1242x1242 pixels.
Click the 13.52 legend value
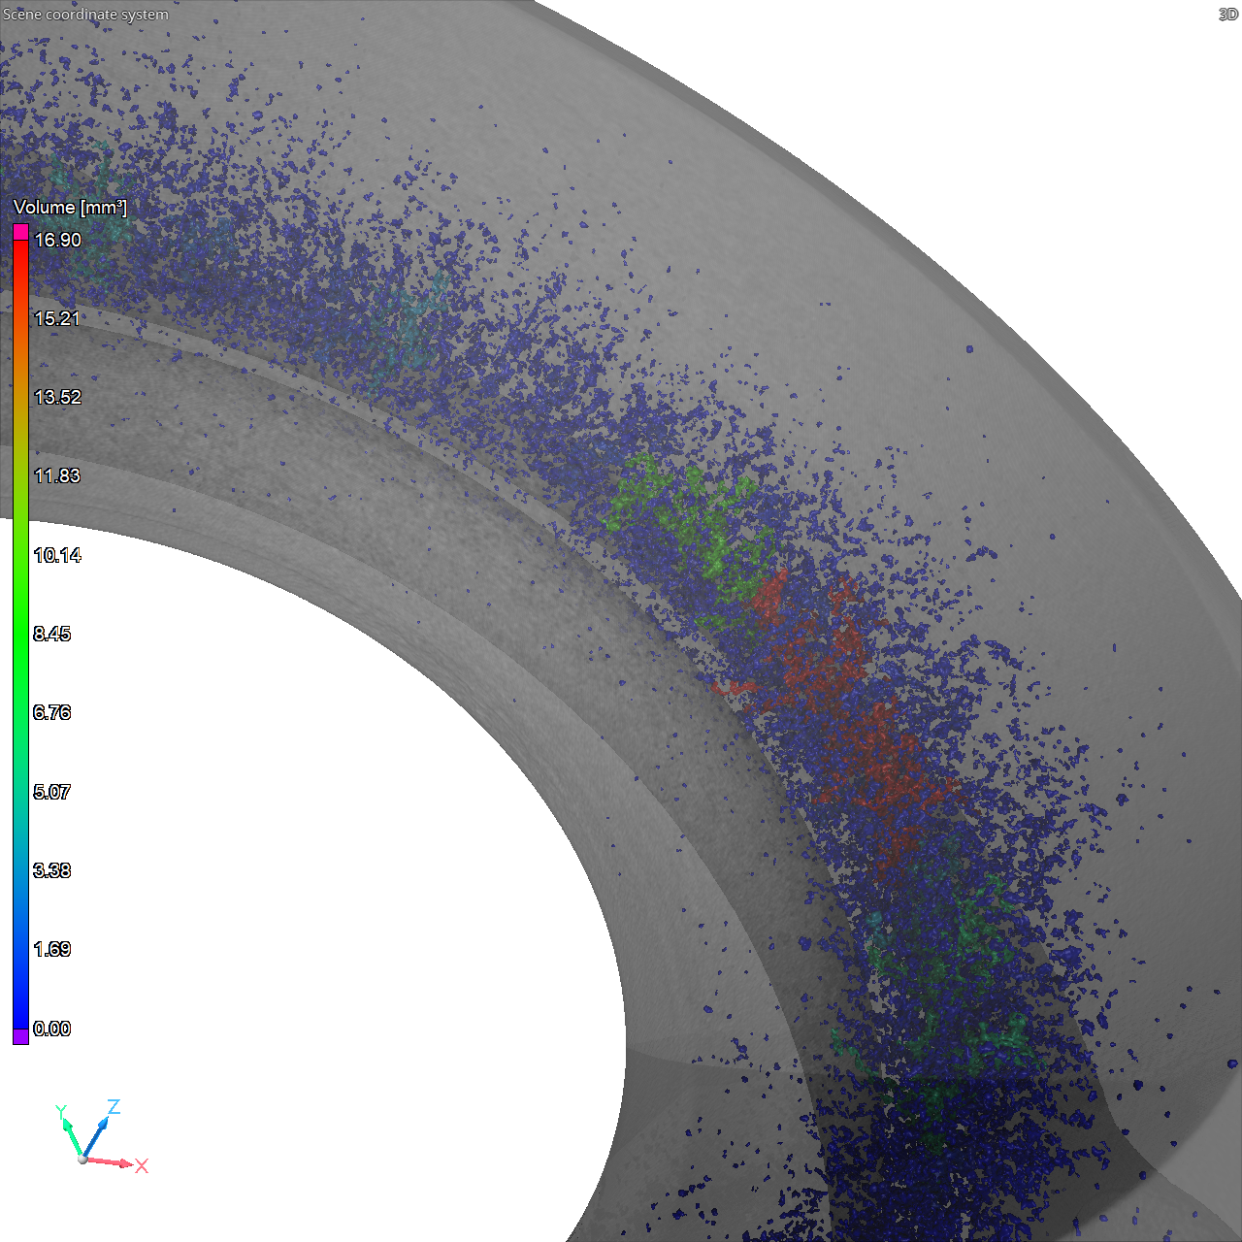click(x=57, y=397)
